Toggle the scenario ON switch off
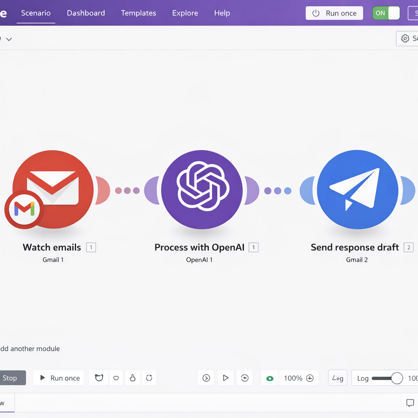418x418 pixels. (386, 13)
